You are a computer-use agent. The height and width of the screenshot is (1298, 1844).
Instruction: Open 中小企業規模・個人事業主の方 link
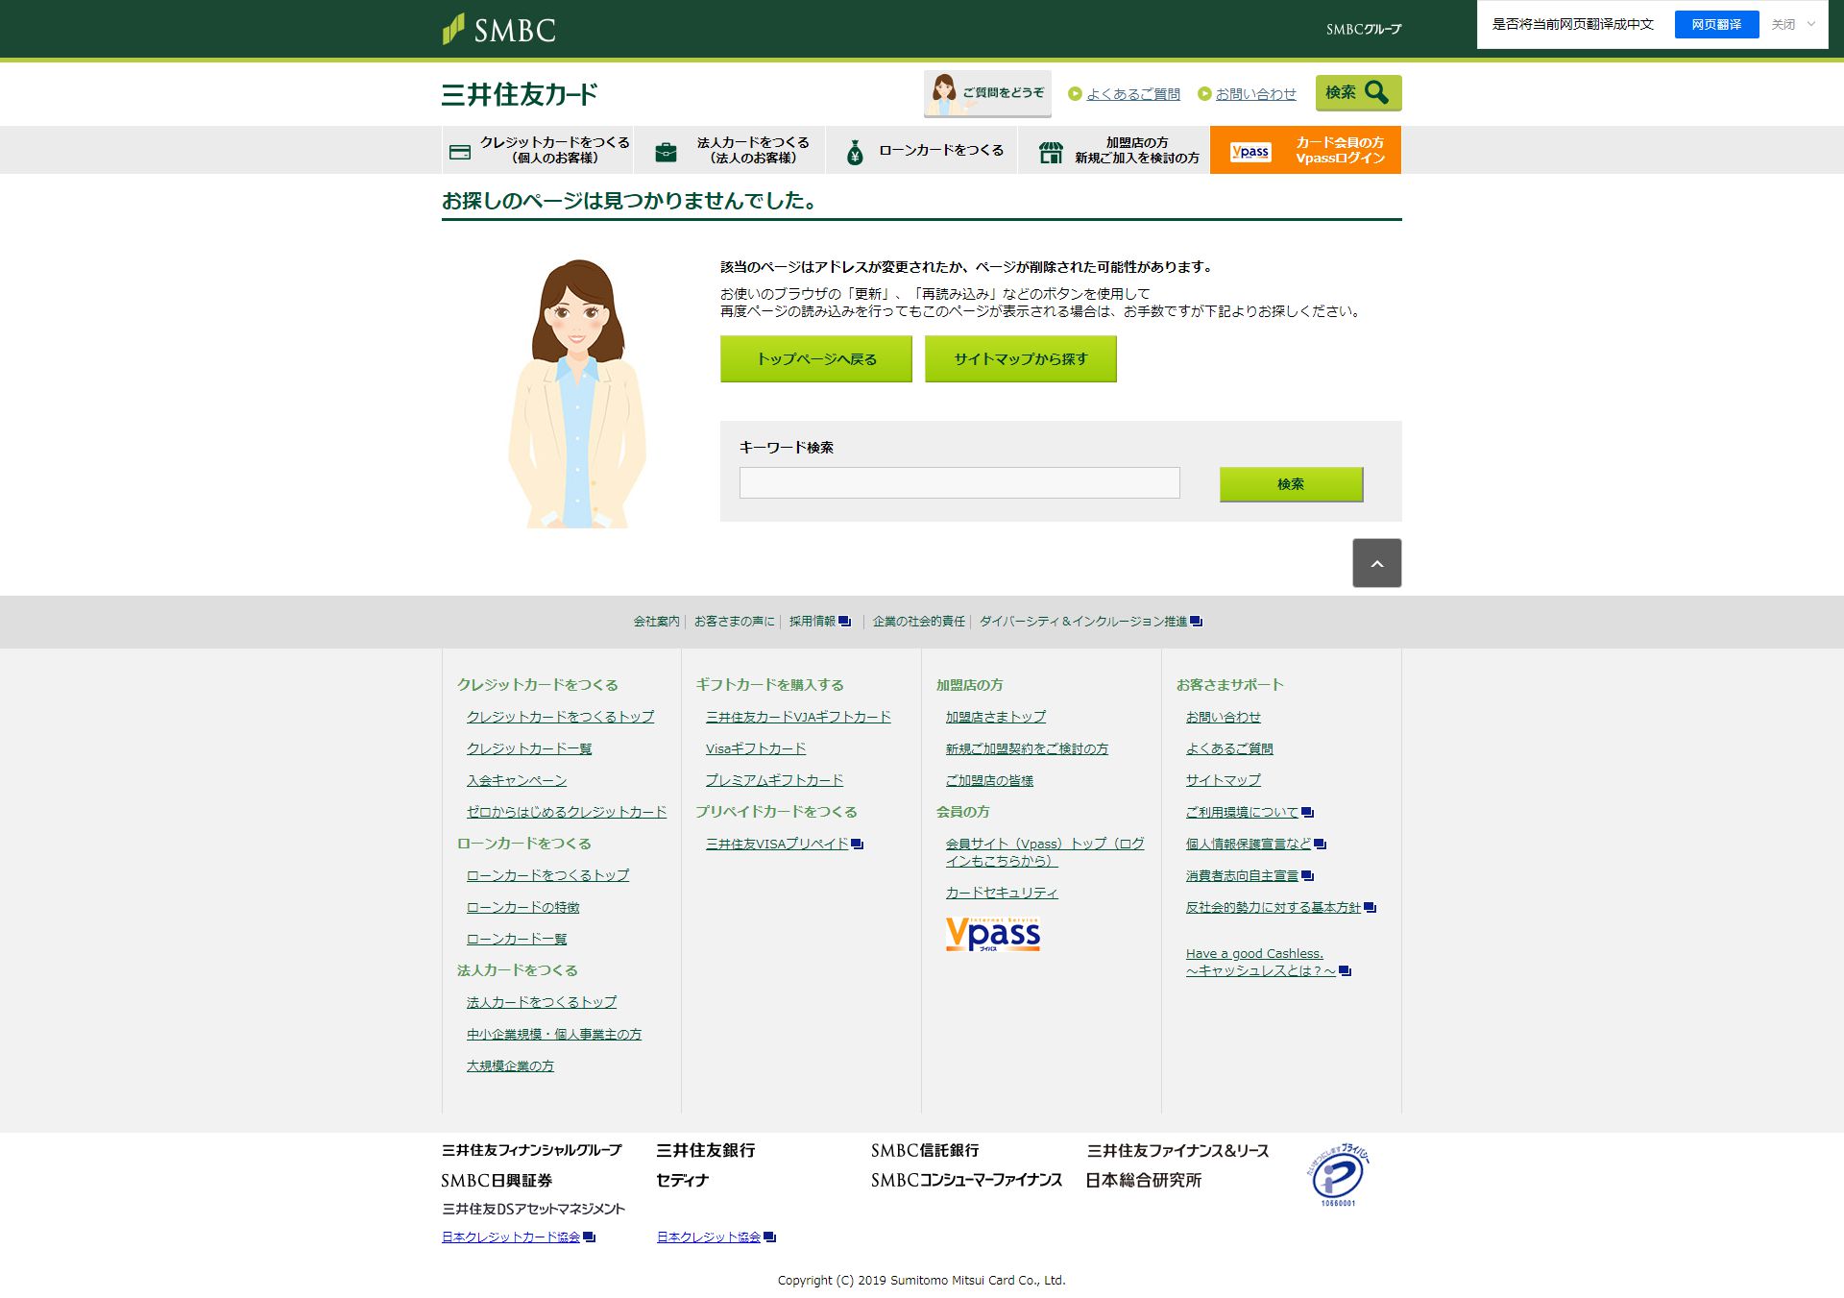click(x=554, y=1034)
